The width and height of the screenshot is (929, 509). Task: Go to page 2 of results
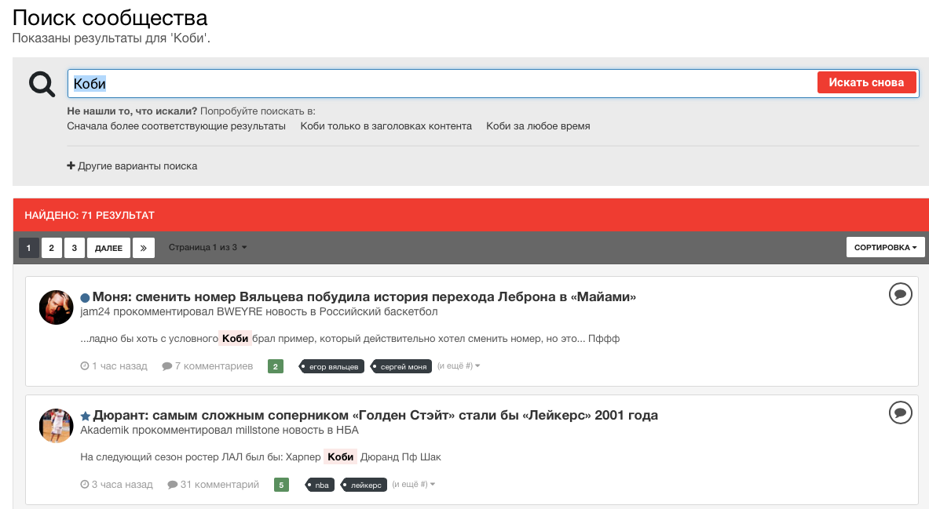[x=52, y=247]
